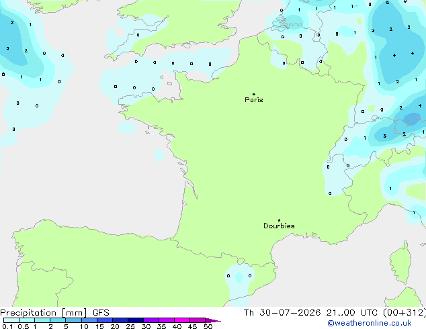This screenshot has width=426, height=329.
Task: Click the above-50 arrow tip of legend
Action: click(213, 320)
